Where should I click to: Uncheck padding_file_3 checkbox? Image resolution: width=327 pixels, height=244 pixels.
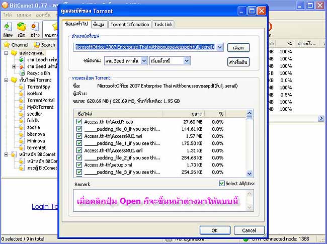(79, 172)
